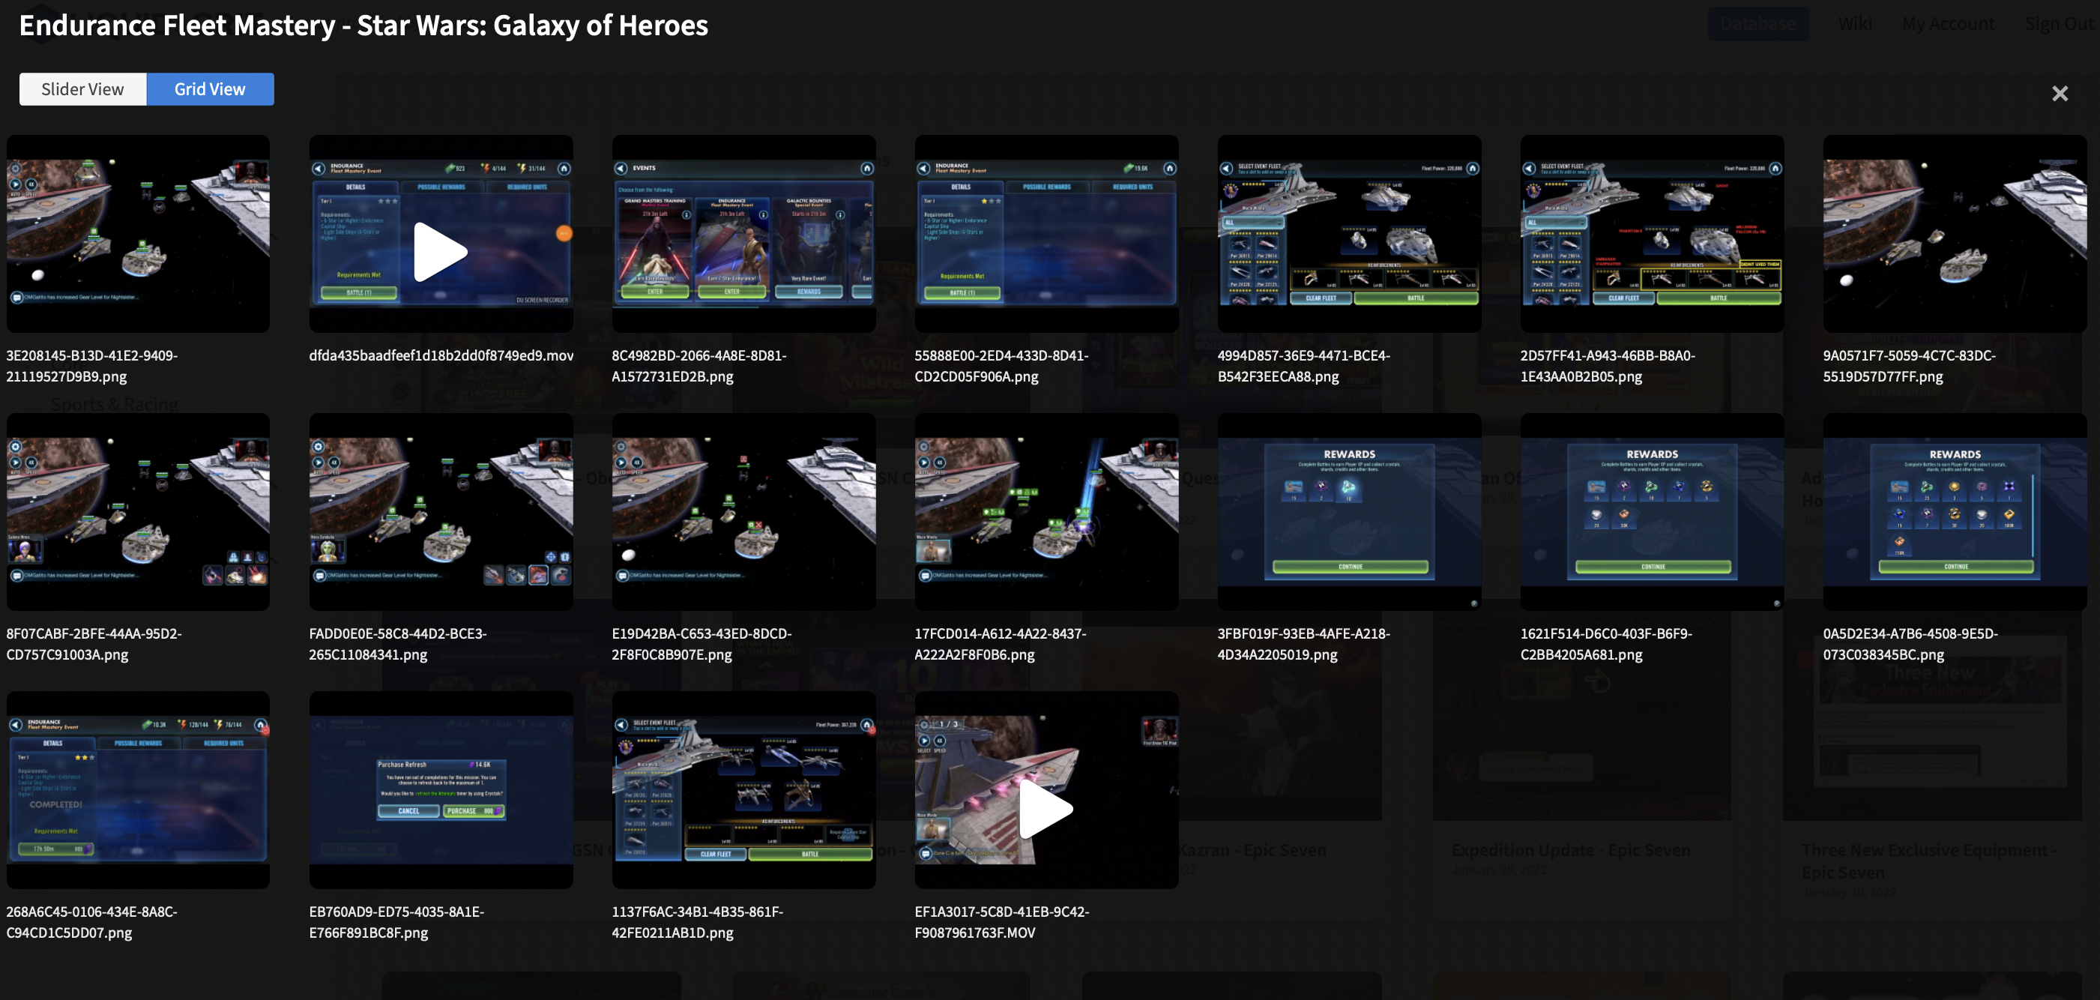Click filename 9A0571F7-5059-4C7C-83DC-5519D57D77FF.png
The image size is (2100, 1000).
(1909, 365)
